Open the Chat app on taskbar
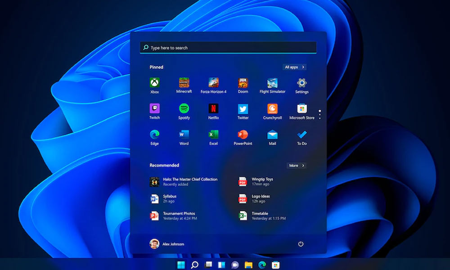The width and height of the screenshot is (450, 270). 235,265
